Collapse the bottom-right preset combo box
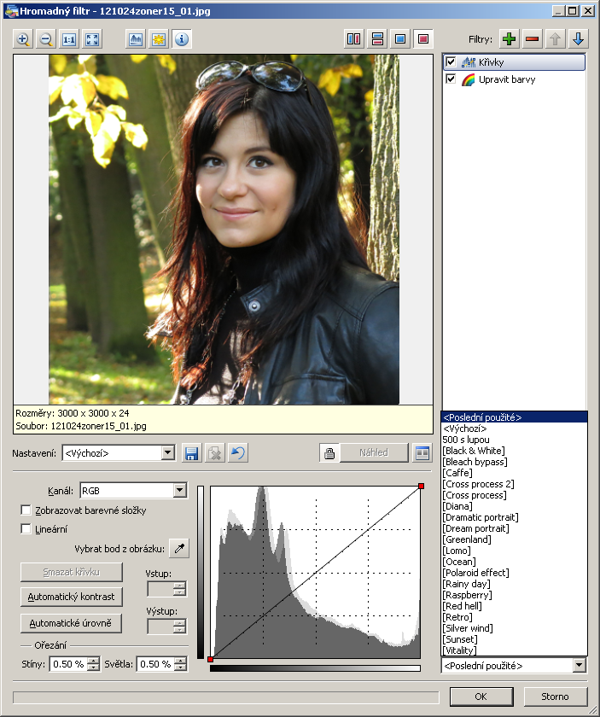This screenshot has height=717, width=600. (580, 666)
